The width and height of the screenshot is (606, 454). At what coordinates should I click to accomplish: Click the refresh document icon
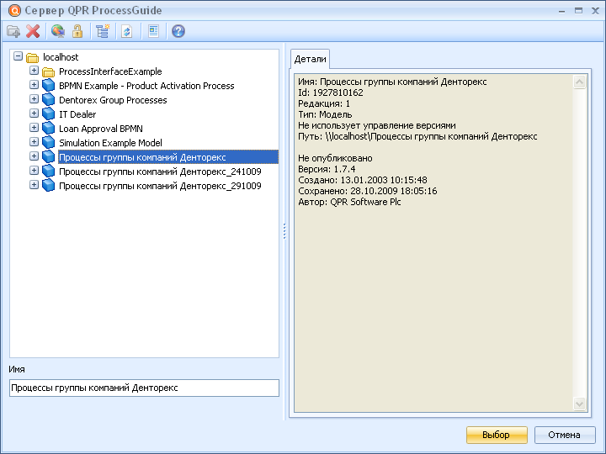pyautogui.click(x=127, y=31)
